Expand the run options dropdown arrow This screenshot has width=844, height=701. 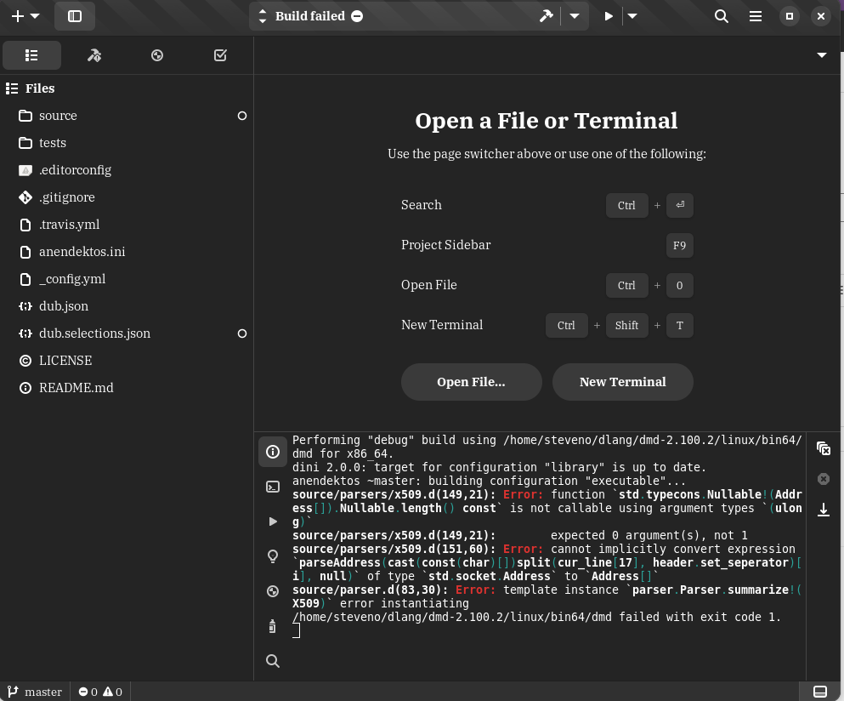(x=632, y=16)
